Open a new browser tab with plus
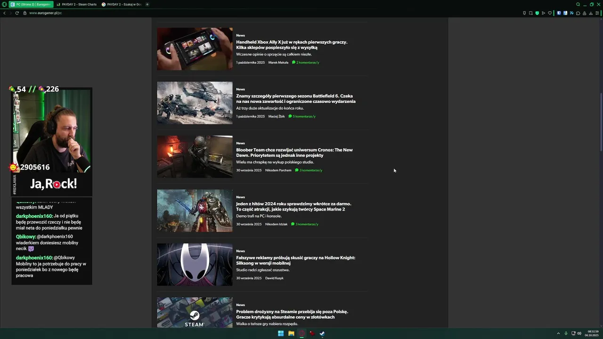Image resolution: width=603 pixels, height=339 pixels. (147, 4)
